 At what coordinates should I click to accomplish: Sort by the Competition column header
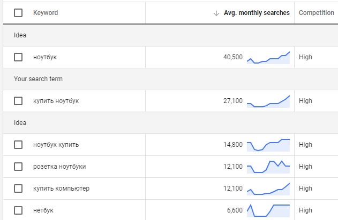pos(316,13)
